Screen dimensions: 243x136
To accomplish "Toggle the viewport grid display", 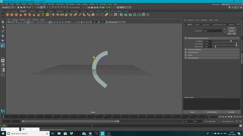I will (28, 22).
